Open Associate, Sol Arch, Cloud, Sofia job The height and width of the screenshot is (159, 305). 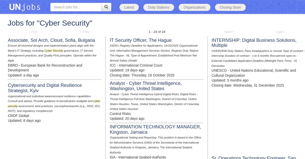[51, 40]
